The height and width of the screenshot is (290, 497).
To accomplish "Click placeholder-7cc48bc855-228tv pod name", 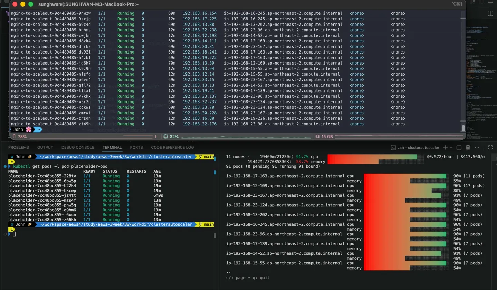I will click(x=42, y=176).
